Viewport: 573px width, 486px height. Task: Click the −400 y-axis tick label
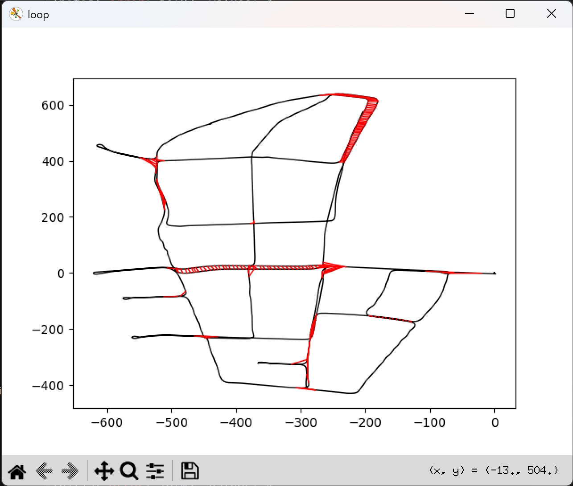(x=49, y=385)
